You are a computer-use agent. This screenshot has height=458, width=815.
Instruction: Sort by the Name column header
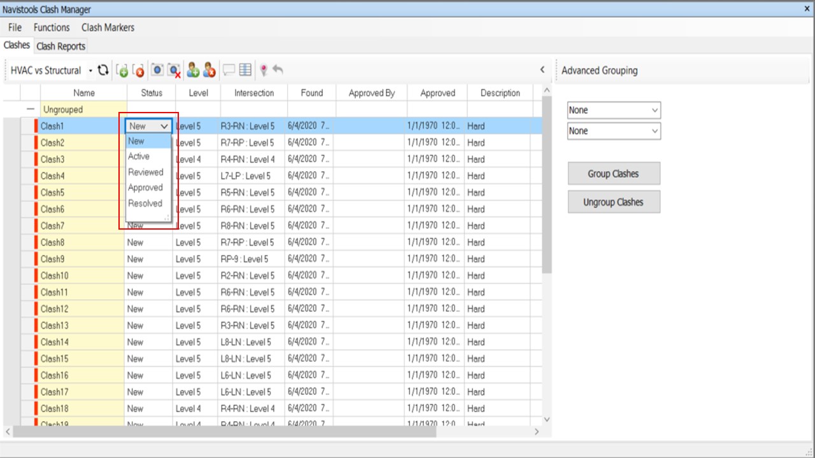(x=84, y=93)
